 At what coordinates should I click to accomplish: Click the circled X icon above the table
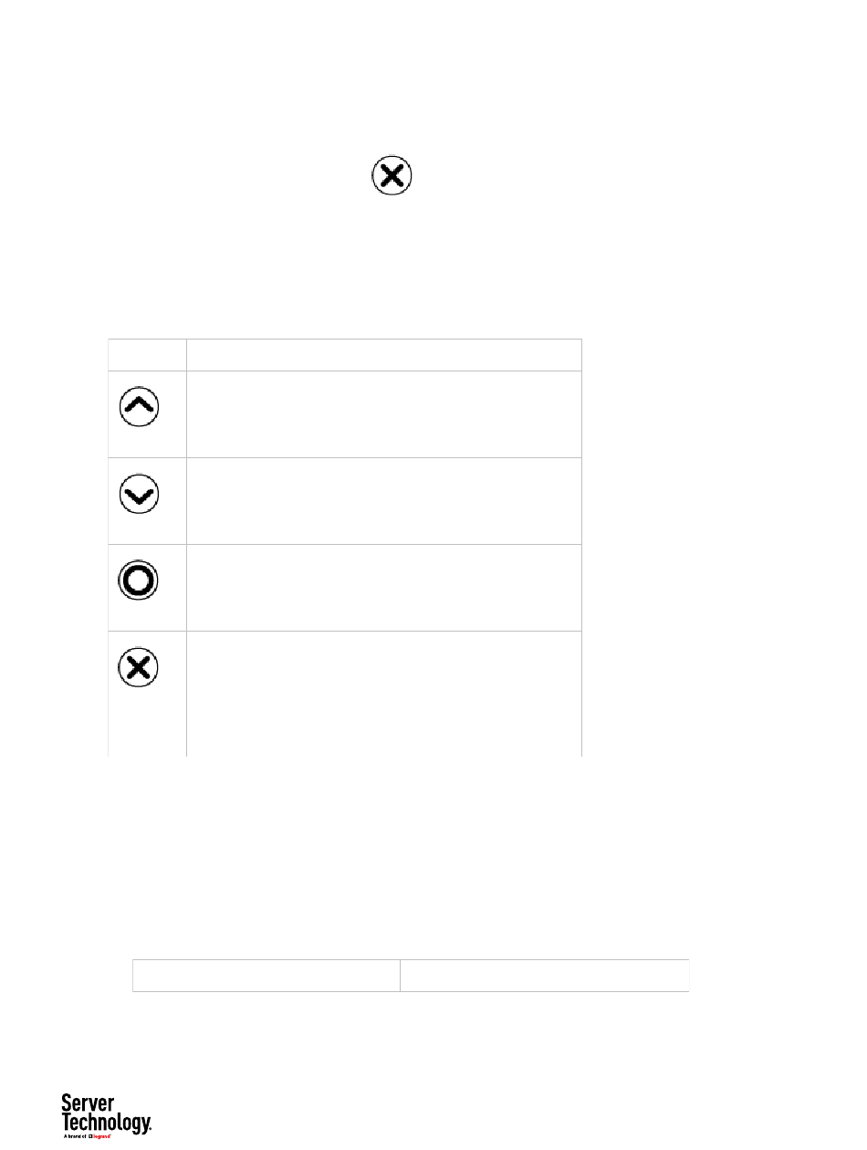tap(392, 174)
